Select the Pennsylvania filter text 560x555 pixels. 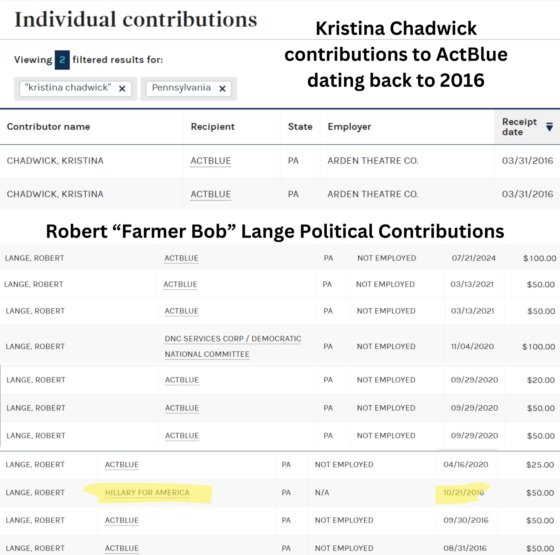181,88
